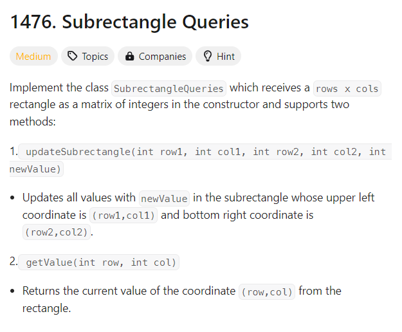This screenshot has width=402, height=332.
Task: Click the rows x cols code snippet
Action: pos(347,89)
